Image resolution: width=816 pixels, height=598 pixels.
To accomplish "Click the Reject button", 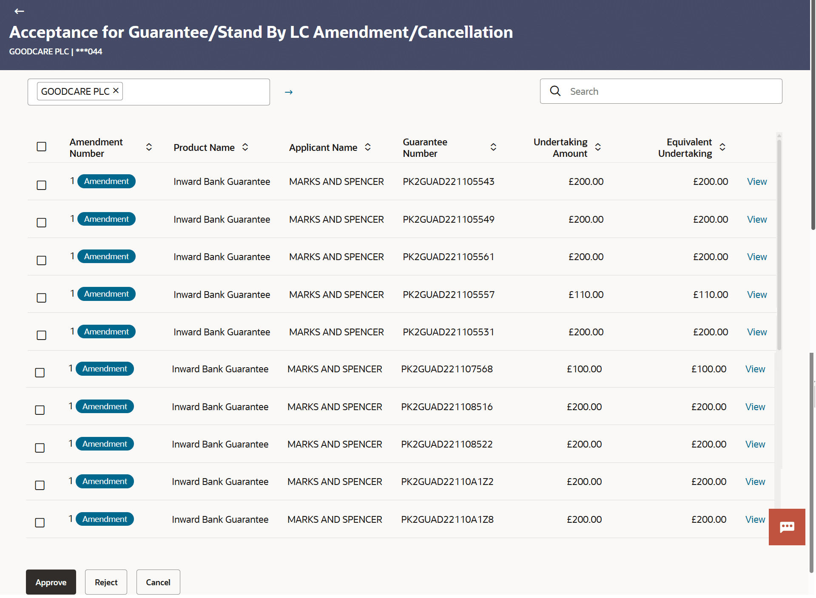I will click(106, 582).
